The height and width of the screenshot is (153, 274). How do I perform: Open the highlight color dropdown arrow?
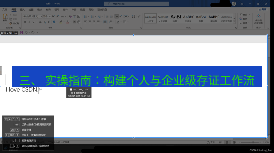point(64,22)
